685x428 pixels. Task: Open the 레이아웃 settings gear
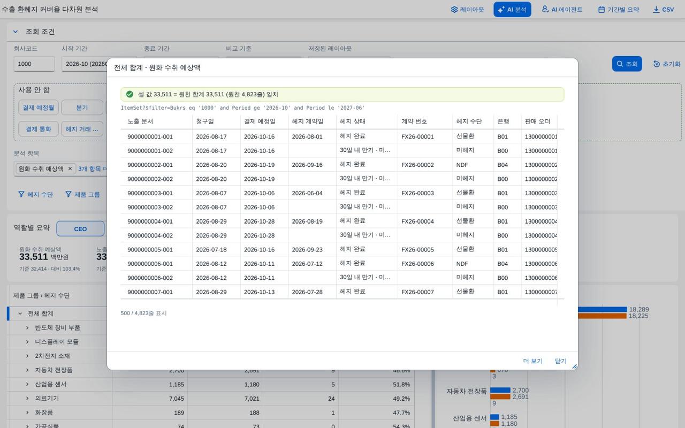click(x=467, y=10)
